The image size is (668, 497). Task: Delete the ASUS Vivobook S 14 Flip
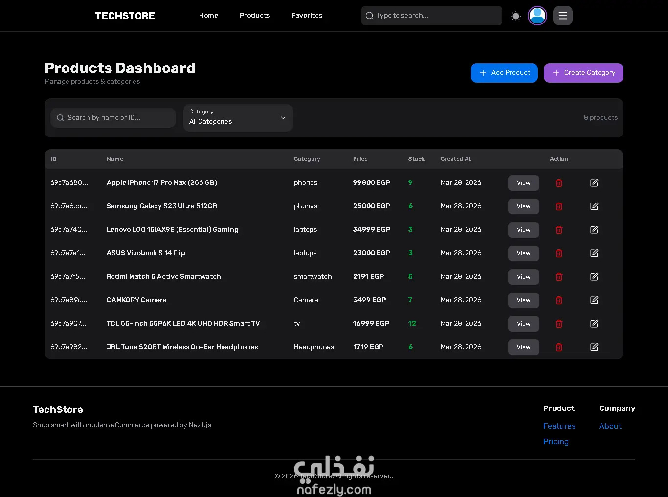pyautogui.click(x=559, y=253)
